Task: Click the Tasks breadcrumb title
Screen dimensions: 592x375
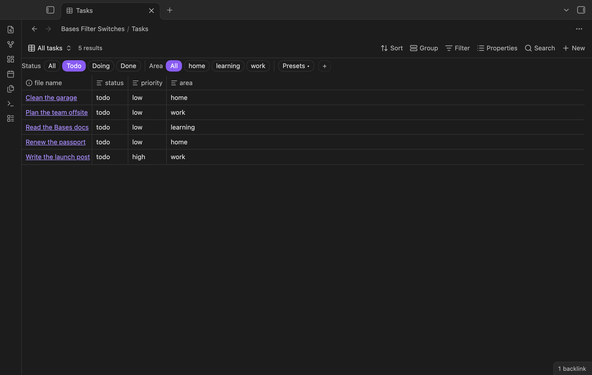Action: point(140,29)
